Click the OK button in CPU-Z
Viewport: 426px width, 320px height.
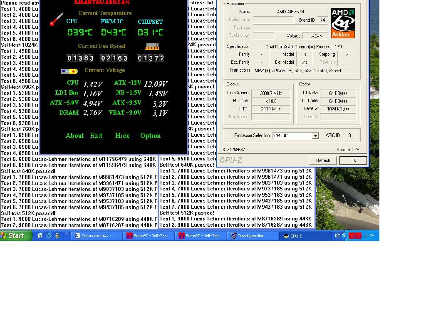pyautogui.click(x=353, y=160)
